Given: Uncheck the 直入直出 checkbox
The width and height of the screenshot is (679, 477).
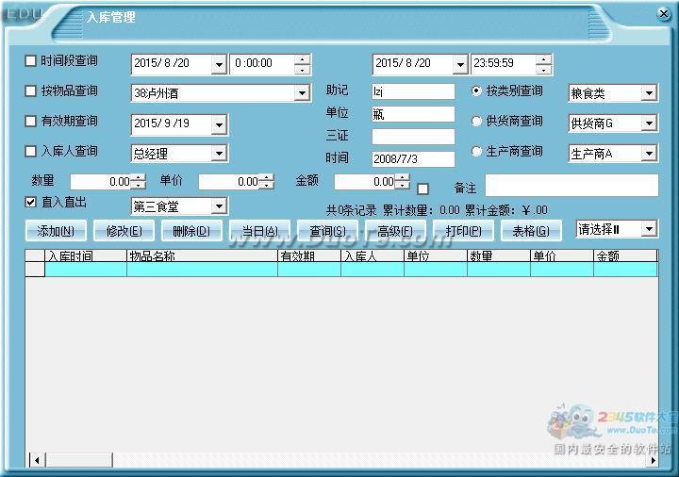Looking at the screenshot, I should [x=30, y=202].
